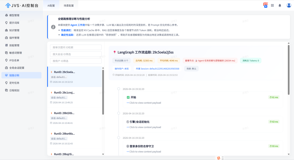Click the trace panel scrollbar thumb
Image resolution: width=294 pixels, height=160 pixels.
tap(289, 70)
